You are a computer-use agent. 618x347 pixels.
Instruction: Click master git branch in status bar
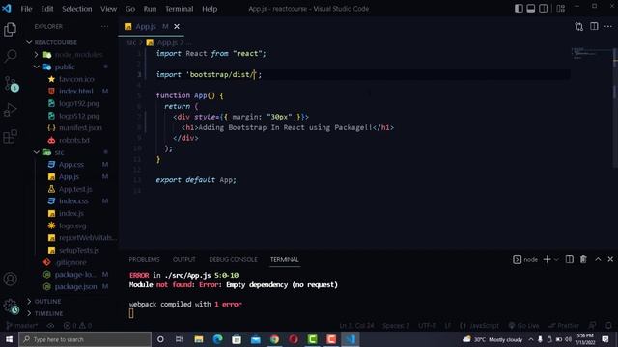(22, 326)
